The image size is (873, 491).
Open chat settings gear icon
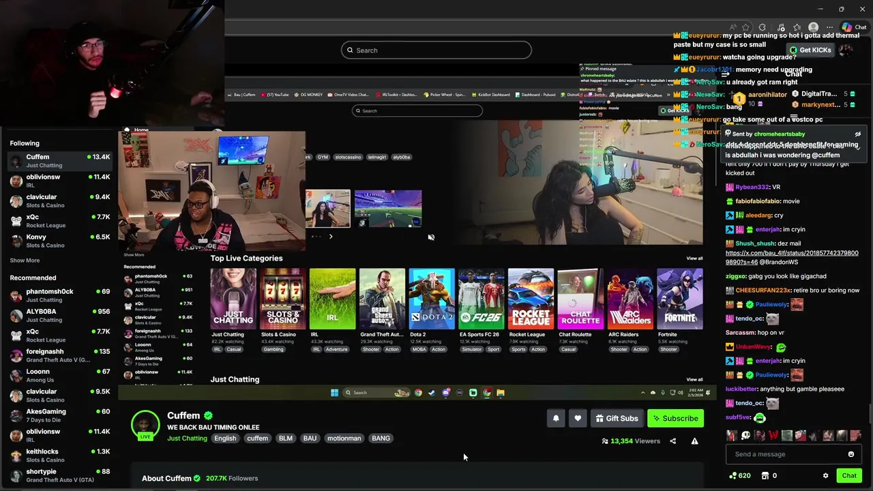click(x=825, y=476)
